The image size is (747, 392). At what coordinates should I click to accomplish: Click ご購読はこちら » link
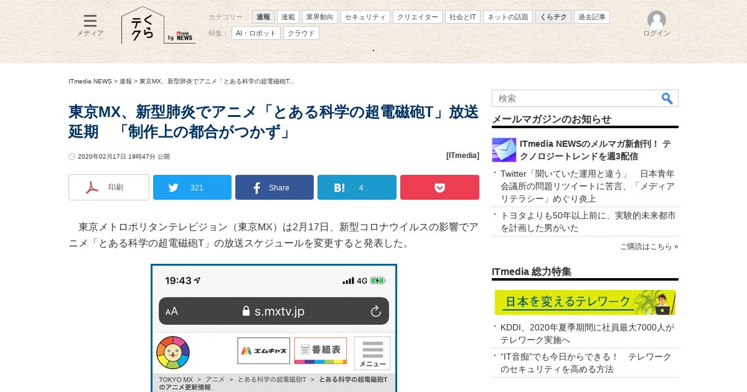click(649, 246)
